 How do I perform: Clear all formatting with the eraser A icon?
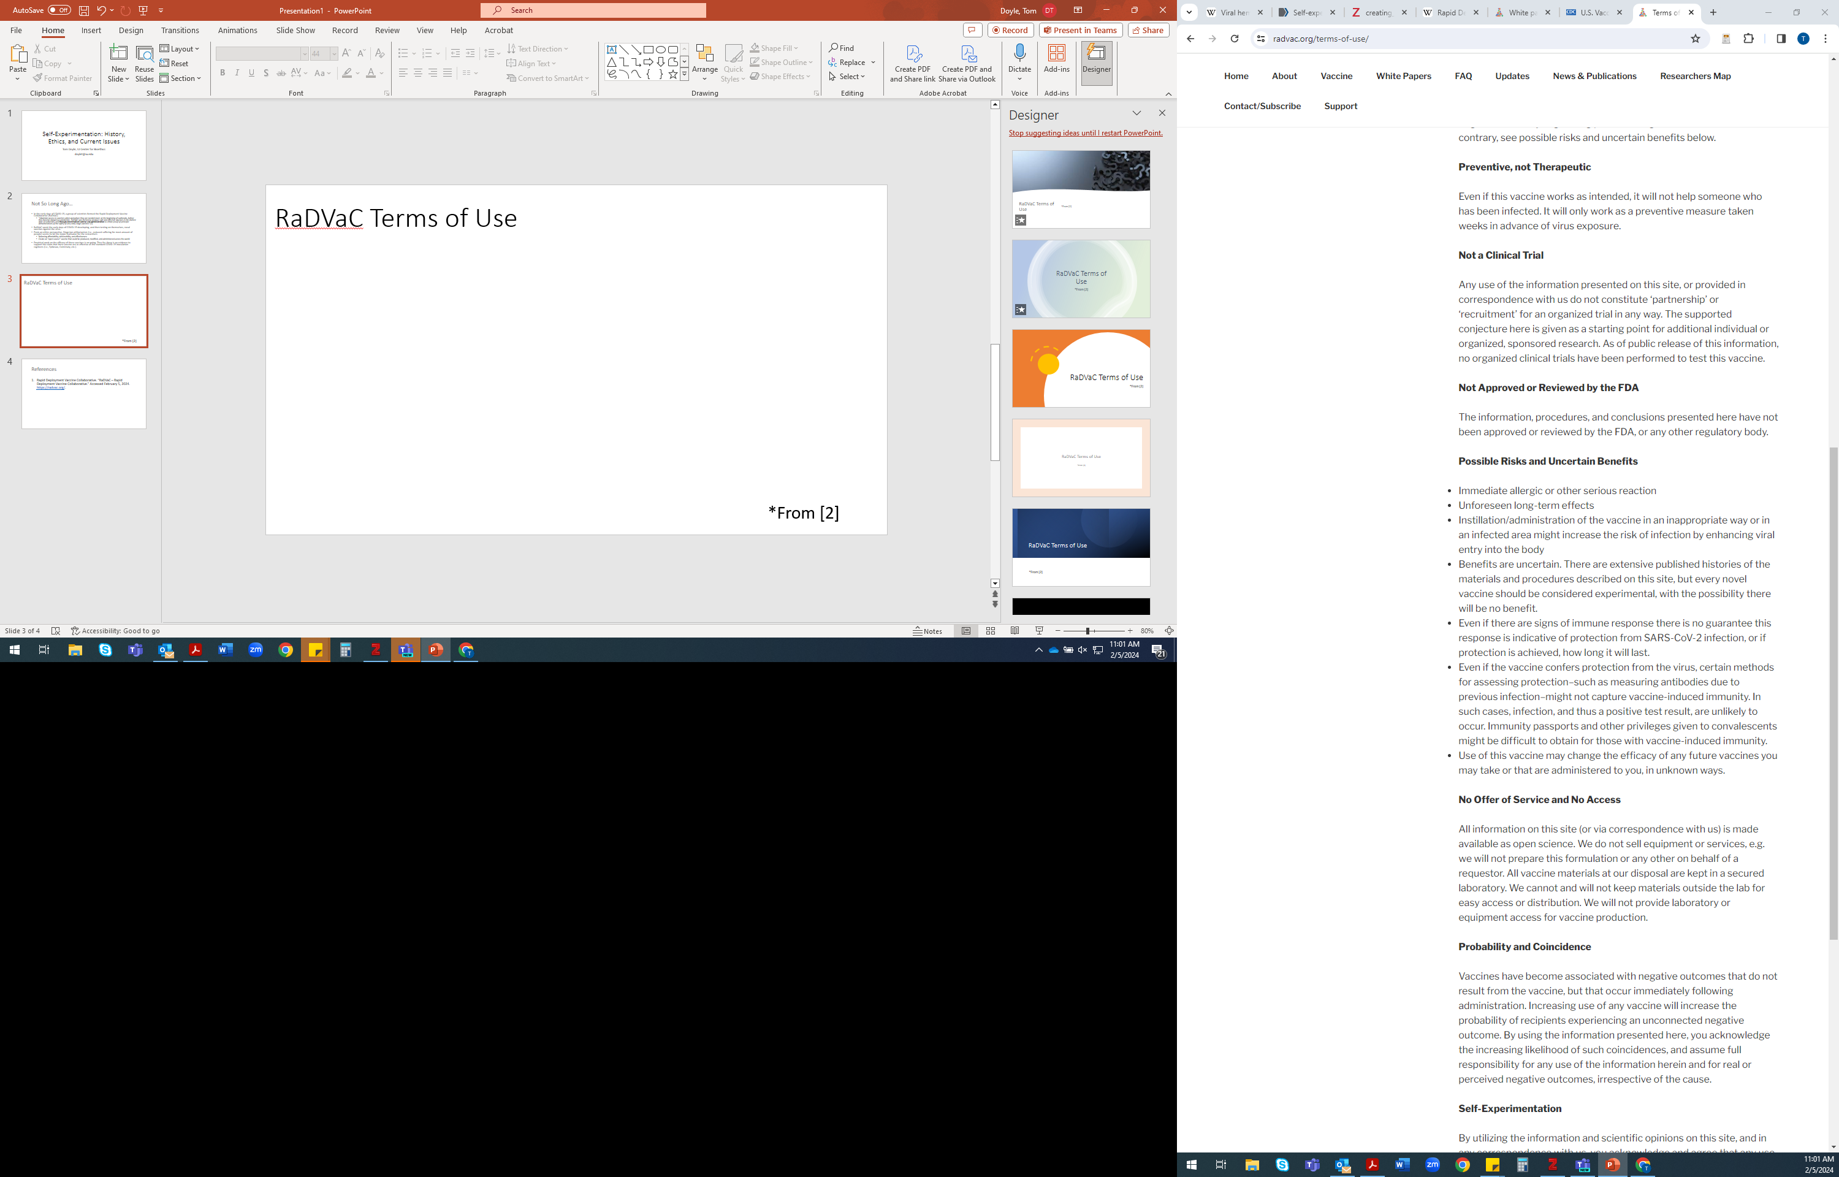click(x=379, y=53)
